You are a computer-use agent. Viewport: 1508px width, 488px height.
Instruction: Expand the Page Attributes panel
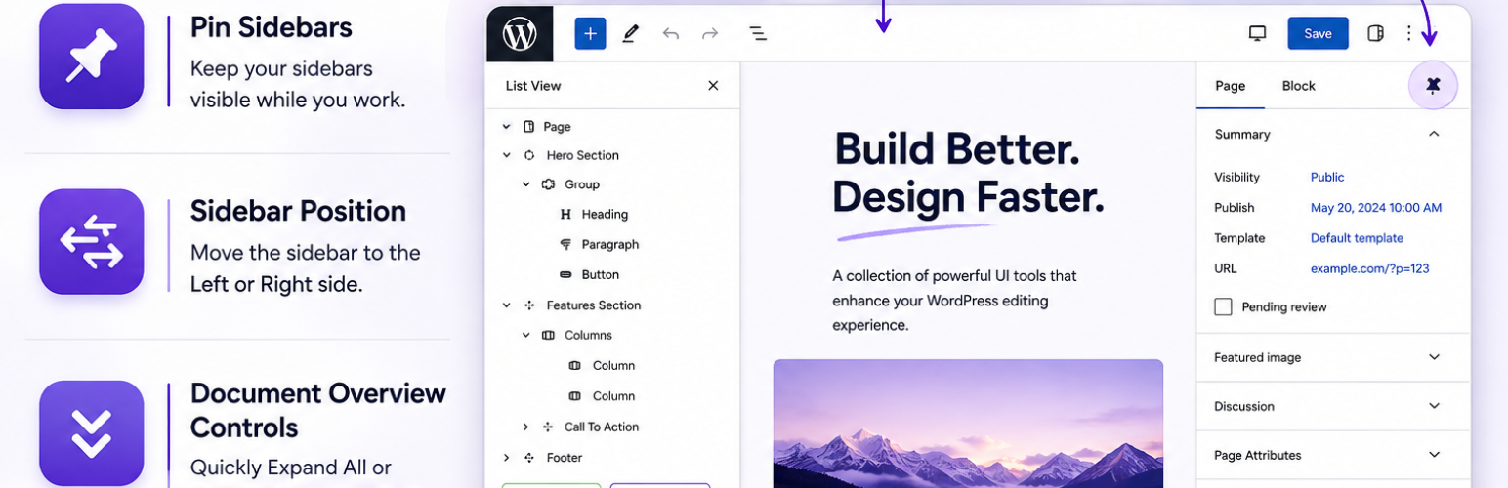pos(1434,455)
